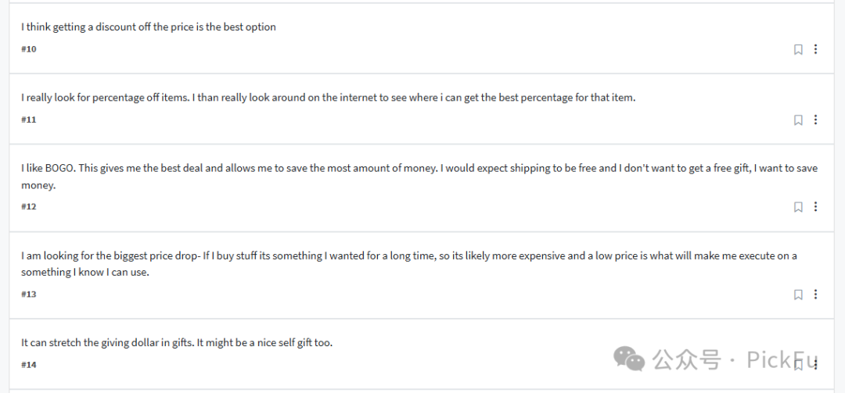
Task: Select the response text about BOGO deals
Action: pos(419,177)
